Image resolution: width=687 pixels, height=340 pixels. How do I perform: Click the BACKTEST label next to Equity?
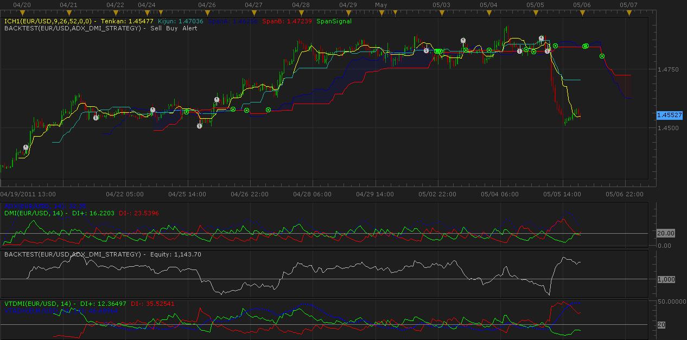tap(73, 254)
